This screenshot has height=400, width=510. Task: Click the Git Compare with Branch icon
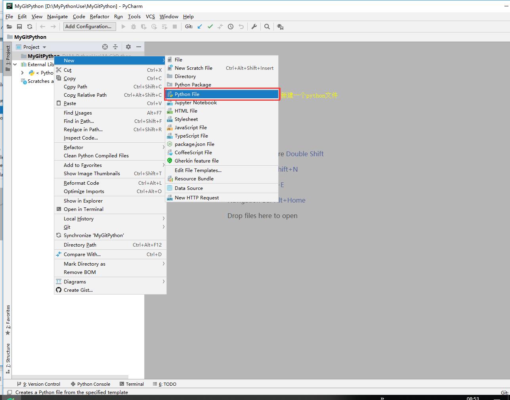[x=220, y=27]
